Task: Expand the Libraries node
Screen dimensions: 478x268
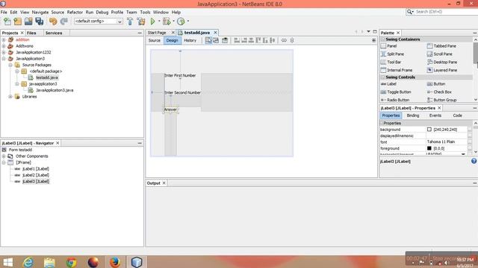Action: click(10, 97)
